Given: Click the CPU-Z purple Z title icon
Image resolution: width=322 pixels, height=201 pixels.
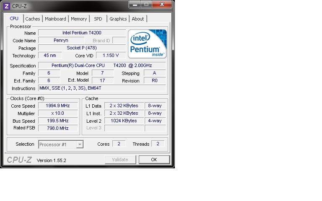Looking at the screenshot, I should pyautogui.click(x=7, y=6).
